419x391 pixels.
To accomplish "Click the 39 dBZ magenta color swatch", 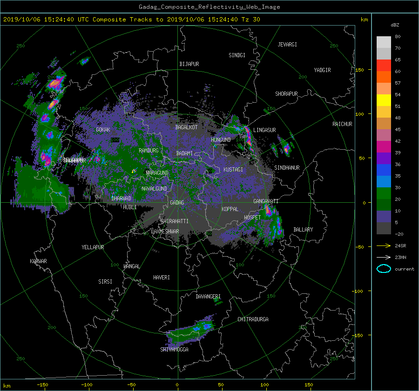I will (x=384, y=146).
